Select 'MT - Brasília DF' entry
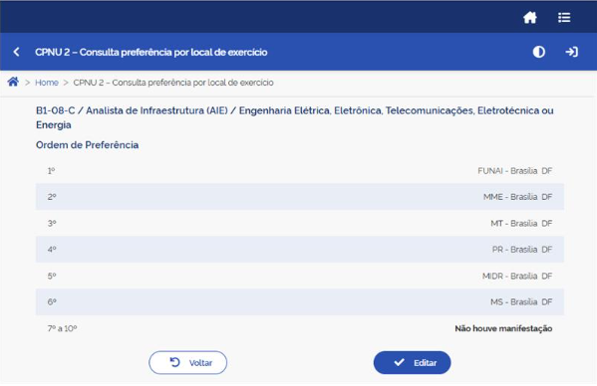597x386 pixels. coord(521,224)
